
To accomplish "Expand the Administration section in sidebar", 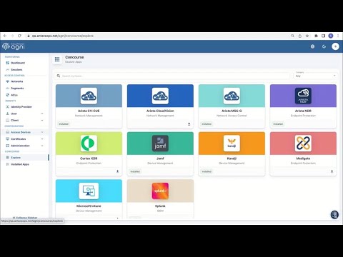I will pyautogui.click(x=25, y=146).
